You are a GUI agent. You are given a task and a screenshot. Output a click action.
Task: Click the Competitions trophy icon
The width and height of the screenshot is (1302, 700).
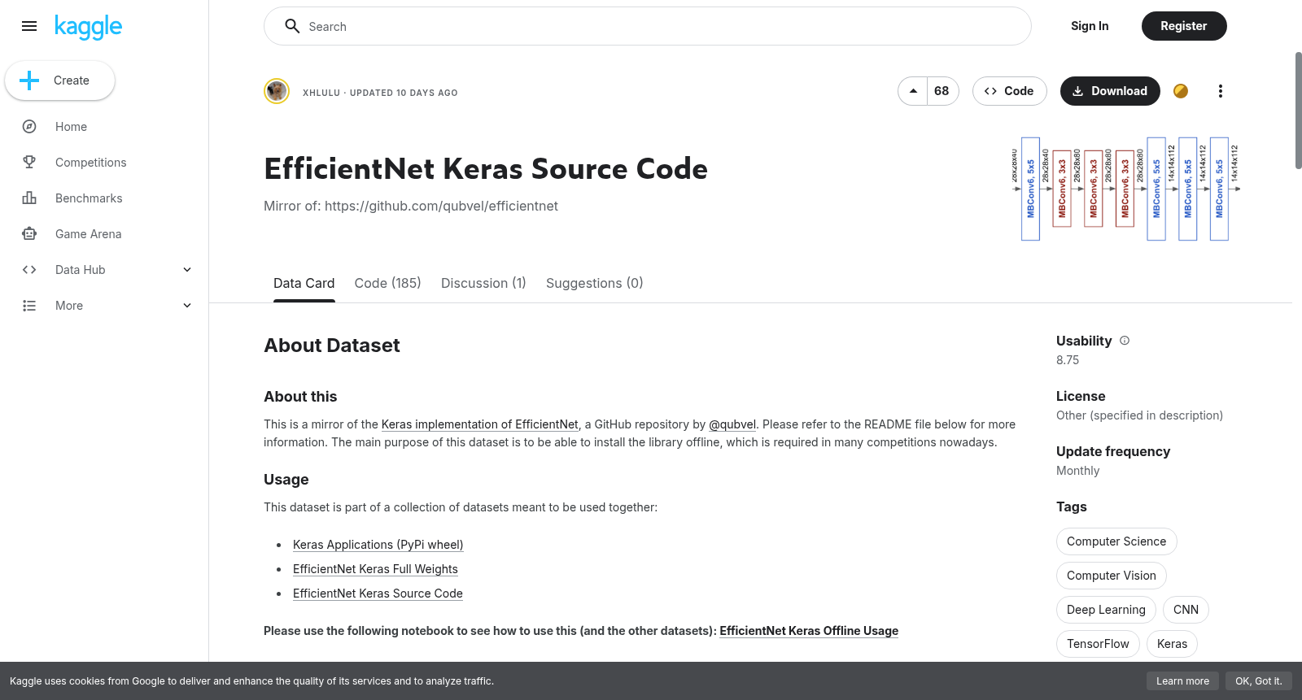tap(29, 163)
